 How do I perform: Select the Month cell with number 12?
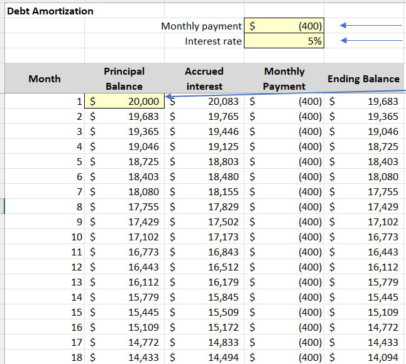(45, 267)
